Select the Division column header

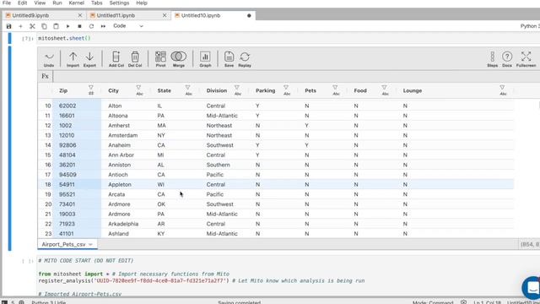(217, 90)
